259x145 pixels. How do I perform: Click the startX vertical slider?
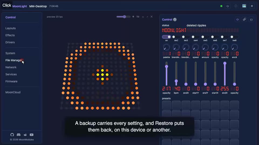coord(215,74)
